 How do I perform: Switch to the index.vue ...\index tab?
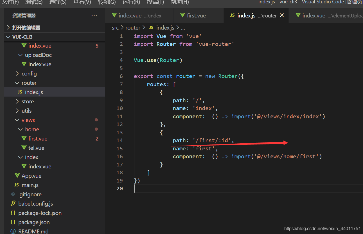pos(139,15)
